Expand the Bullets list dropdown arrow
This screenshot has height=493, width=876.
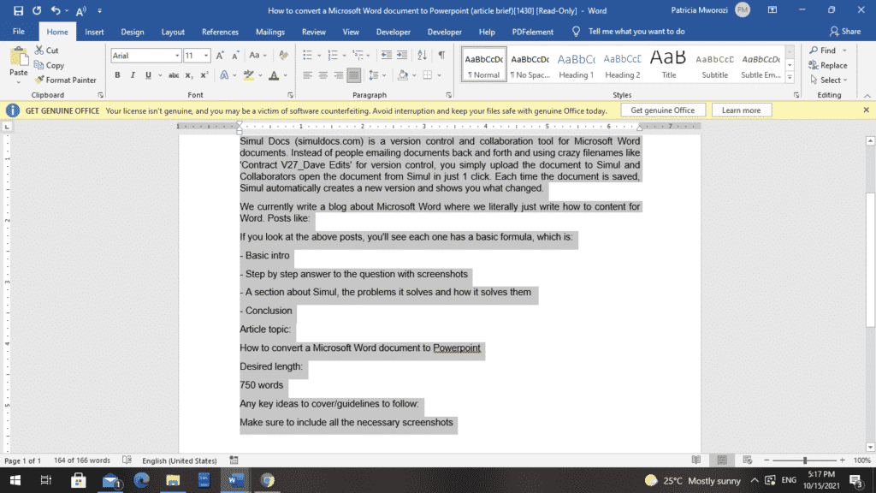(319, 56)
